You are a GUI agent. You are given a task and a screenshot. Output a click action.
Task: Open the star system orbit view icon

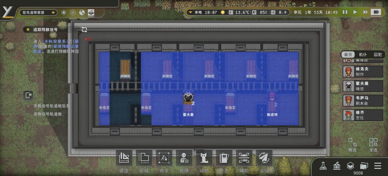73,13
